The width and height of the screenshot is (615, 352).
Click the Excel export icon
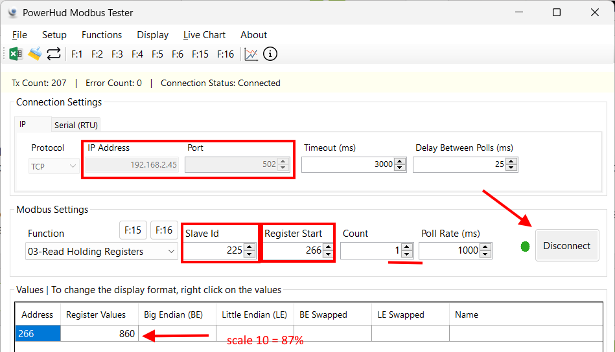coord(16,54)
